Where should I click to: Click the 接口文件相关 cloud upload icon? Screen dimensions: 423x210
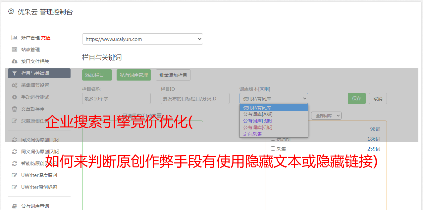(14, 61)
